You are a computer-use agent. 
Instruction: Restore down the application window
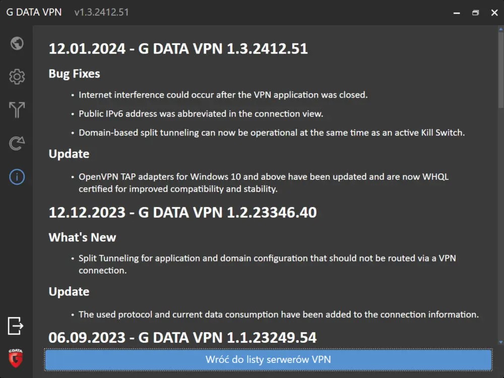pyautogui.click(x=475, y=13)
